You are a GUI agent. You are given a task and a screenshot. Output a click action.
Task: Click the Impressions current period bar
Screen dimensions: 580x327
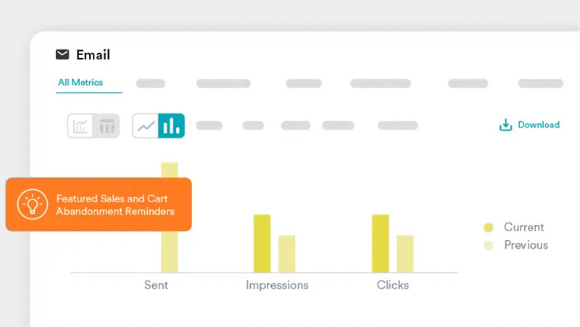point(262,244)
